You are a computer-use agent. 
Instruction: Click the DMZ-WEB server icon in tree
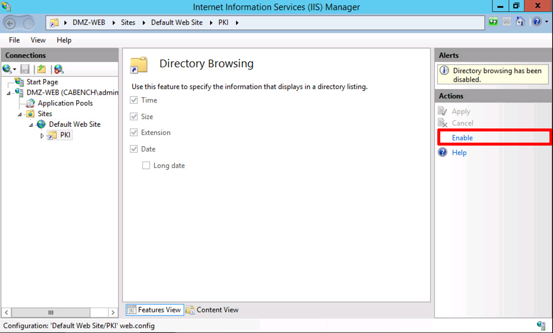[x=19, y=93]
